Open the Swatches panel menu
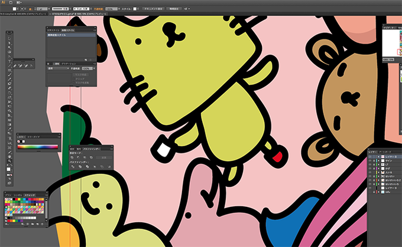Viewport: 402px width, 247px height. 46,195
